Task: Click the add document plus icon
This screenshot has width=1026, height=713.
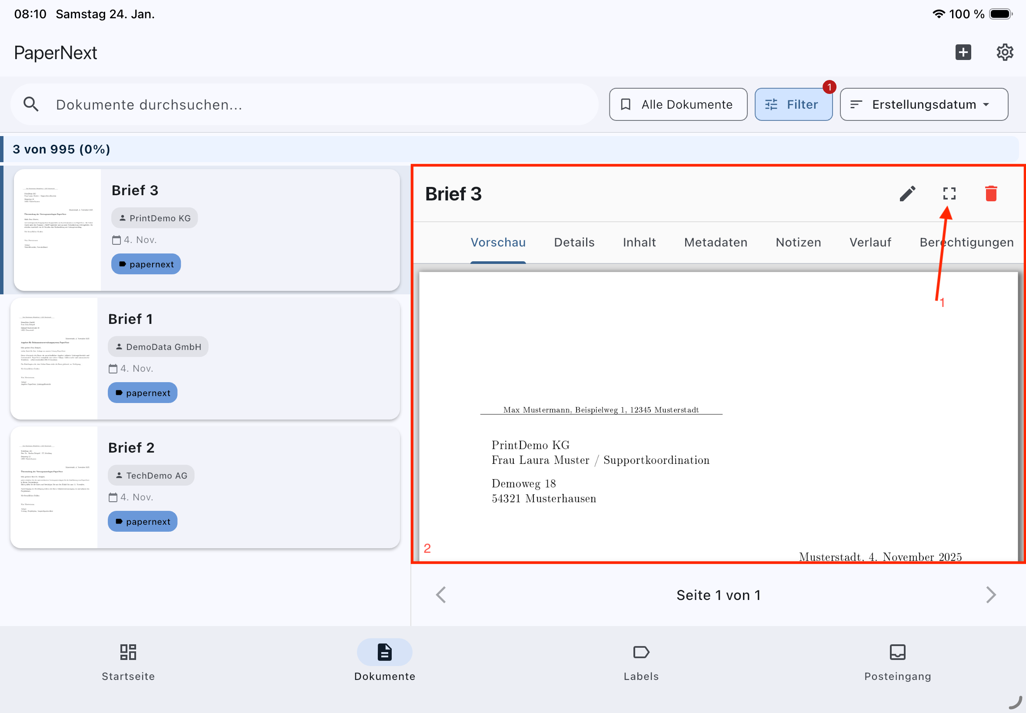Action: (963, 52)
